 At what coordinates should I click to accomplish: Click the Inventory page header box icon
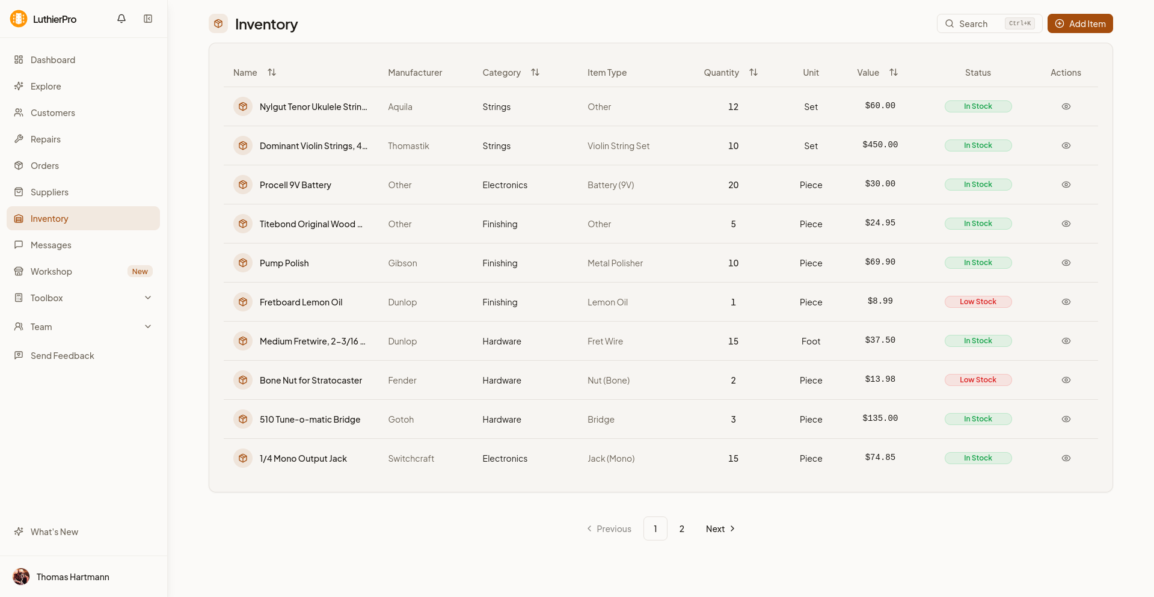[x=218, y=23]
